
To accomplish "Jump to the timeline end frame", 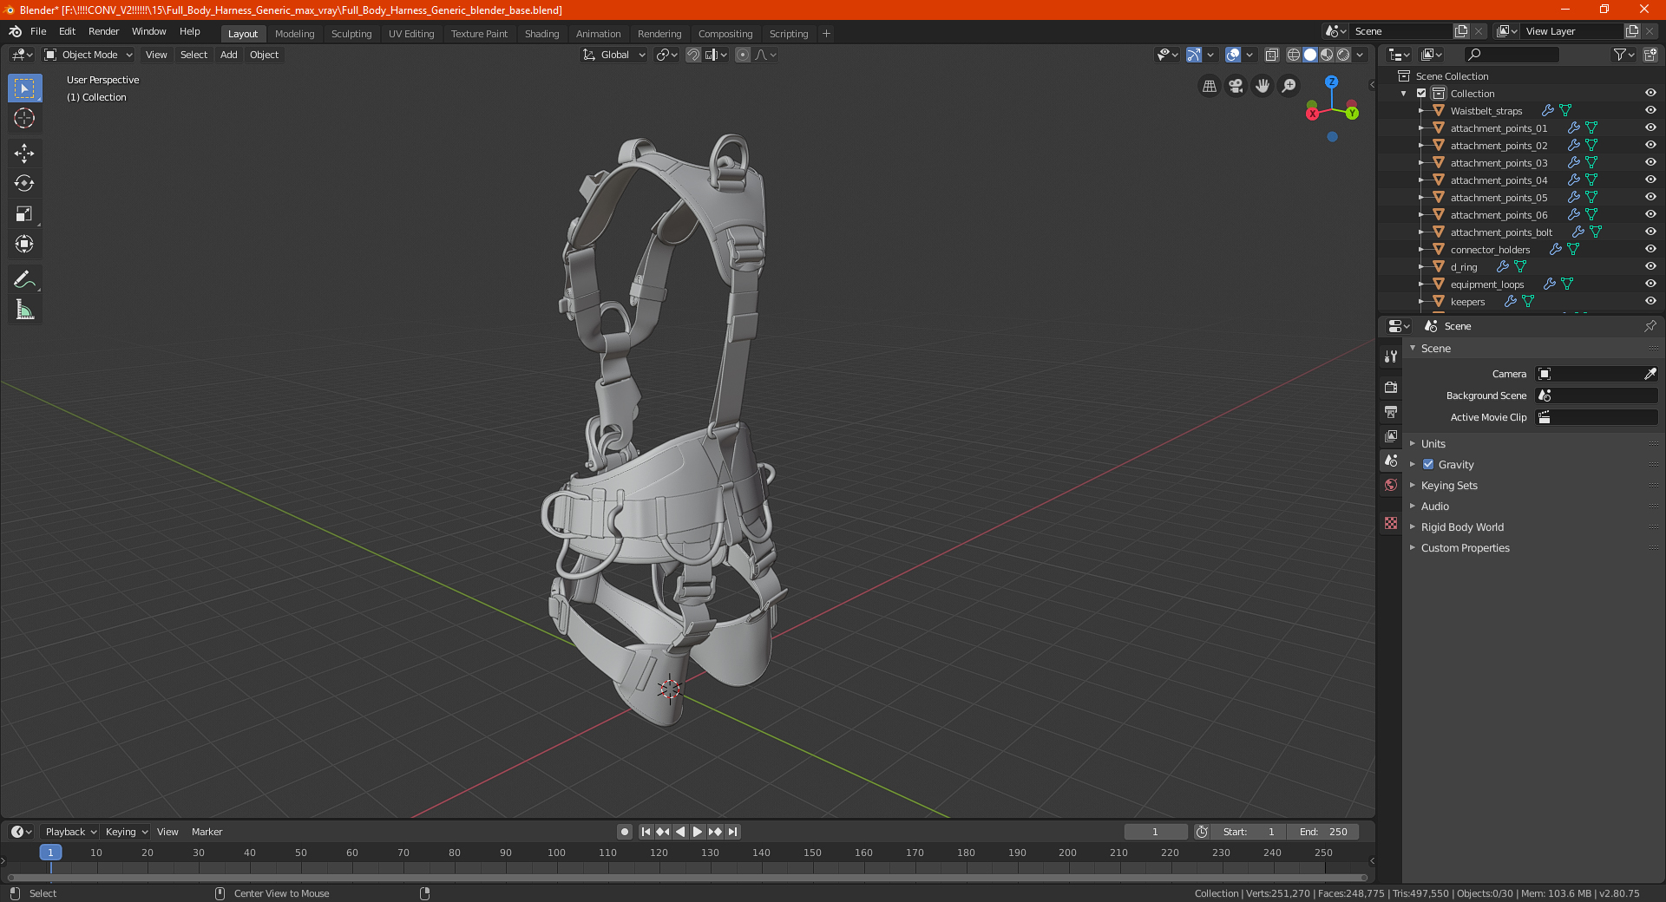I will tap(733, 832).
